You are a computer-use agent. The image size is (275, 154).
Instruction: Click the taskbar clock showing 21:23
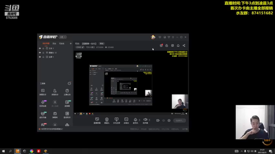pyautogui.click(x=262, y=151)
